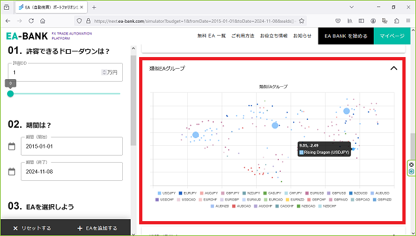Go back to the previous page
416x236 pixels.
[x=8, y=21]
